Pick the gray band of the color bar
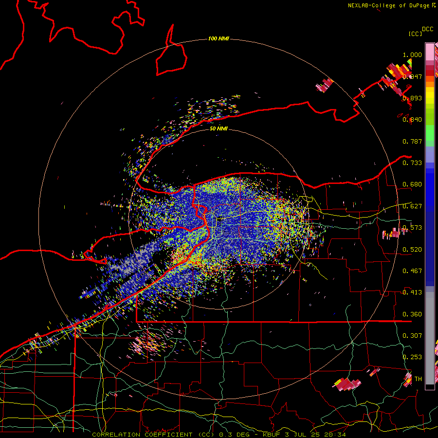 (x=430, y=338)
